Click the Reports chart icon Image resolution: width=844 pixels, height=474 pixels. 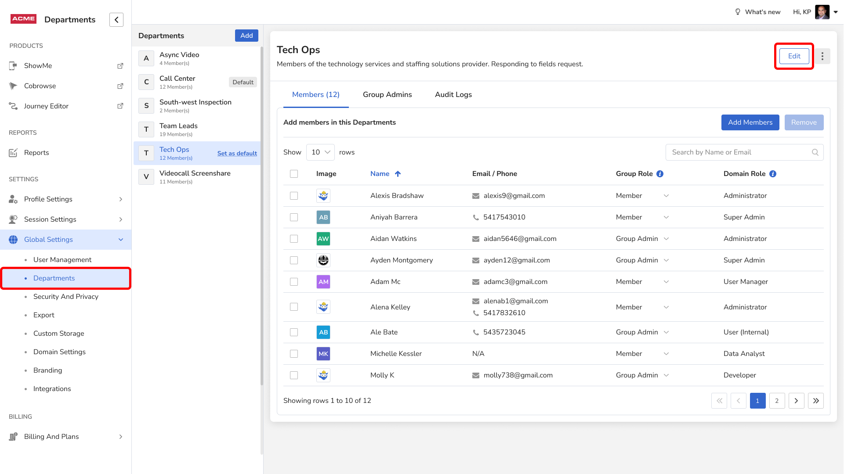(x=13, y=153)
